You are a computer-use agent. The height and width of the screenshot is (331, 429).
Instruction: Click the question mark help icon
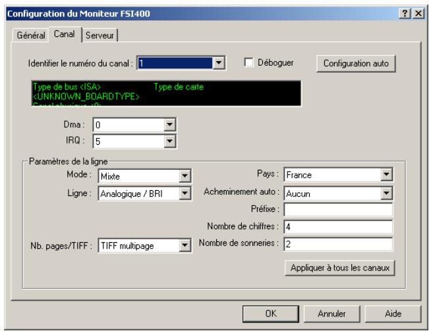point(405,13)
